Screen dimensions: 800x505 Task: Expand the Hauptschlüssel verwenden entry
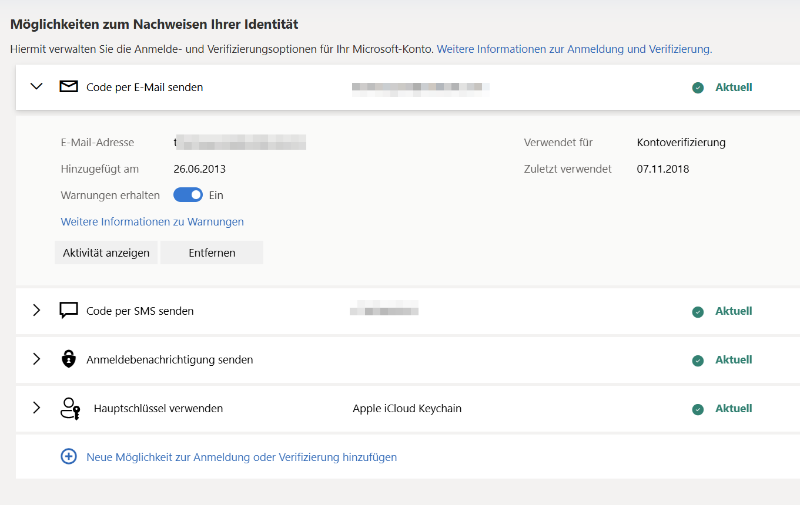tap(36, 408)
